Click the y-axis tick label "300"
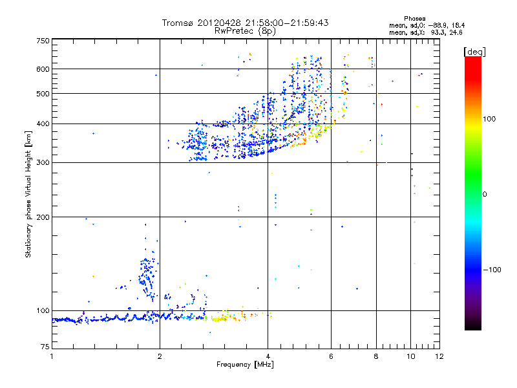 pyautogui.click(x=43, y=163)
